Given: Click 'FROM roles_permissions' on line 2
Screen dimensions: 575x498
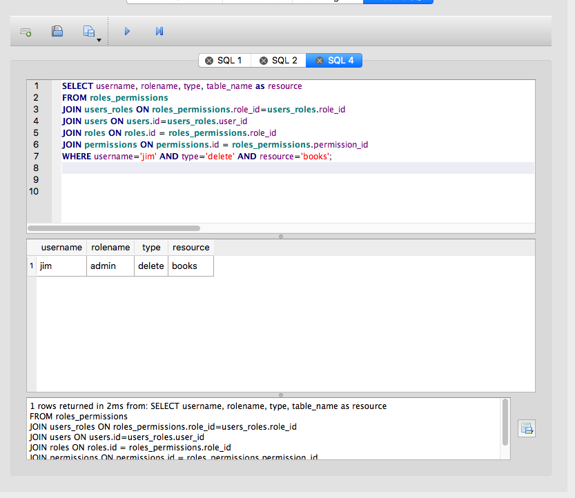Looking at the screenshot, I should pos(115,98).
